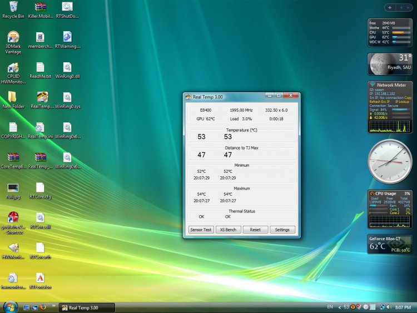Click Real Temp 3.00 taskbar button
This screenshot has height=313, width=417.
87,307
